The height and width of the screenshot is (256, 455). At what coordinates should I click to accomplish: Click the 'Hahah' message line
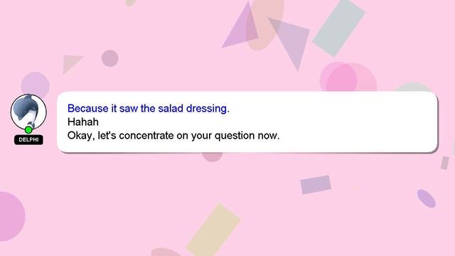(x=83, y=122)
